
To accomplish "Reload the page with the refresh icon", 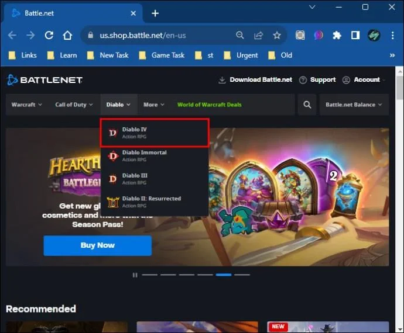I will [49, 35].
